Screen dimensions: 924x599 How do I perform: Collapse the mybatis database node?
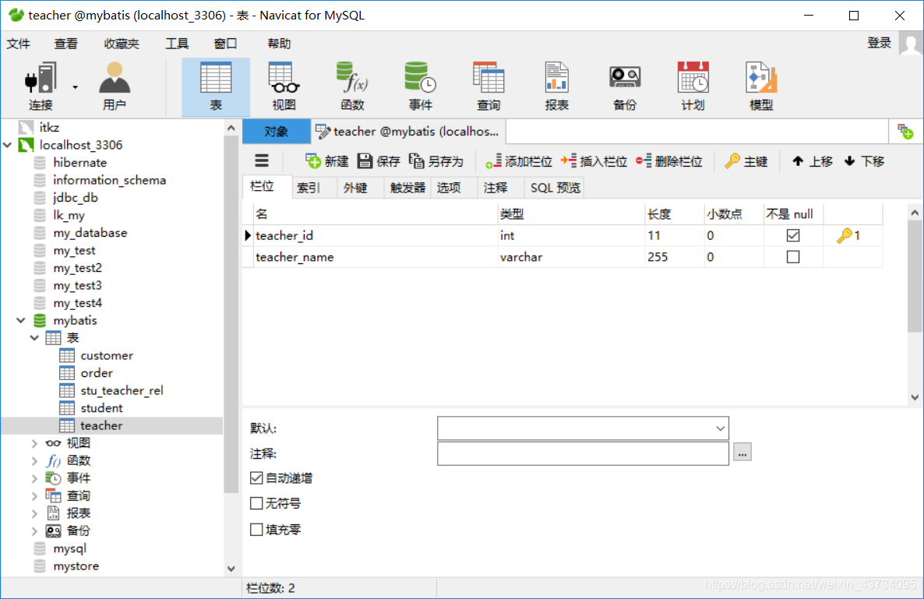point(22,320)
